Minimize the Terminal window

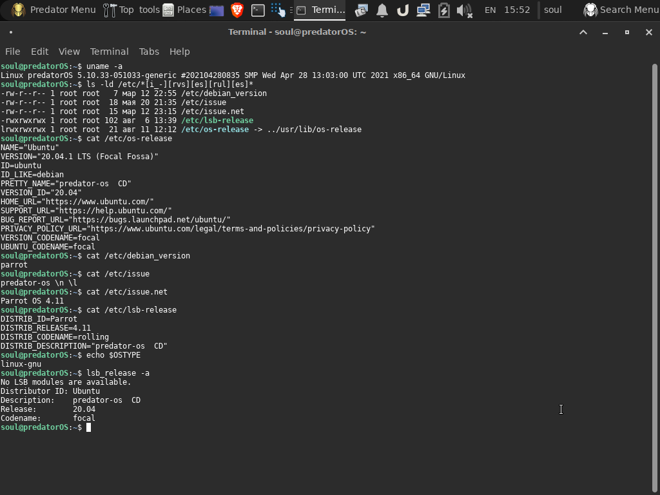click(605, 32)
